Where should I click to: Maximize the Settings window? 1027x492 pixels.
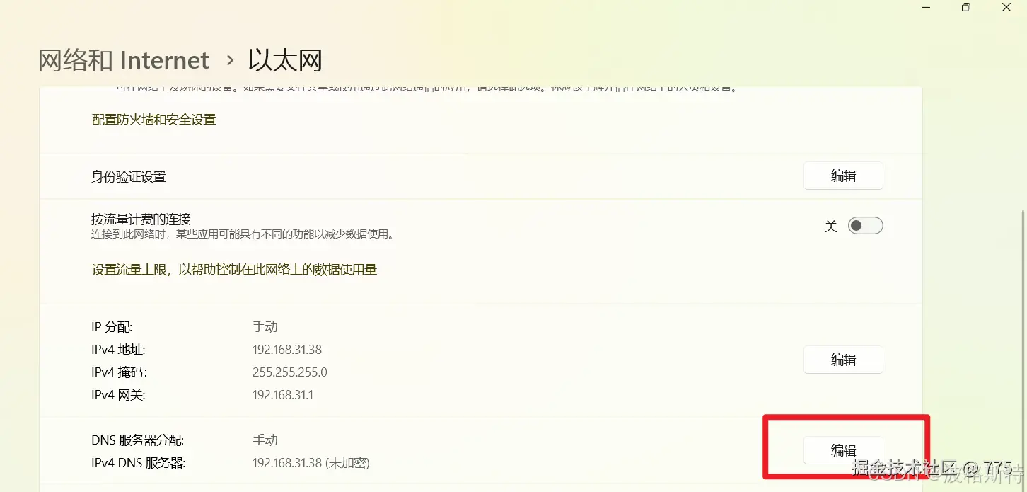[x=965, y=7]
